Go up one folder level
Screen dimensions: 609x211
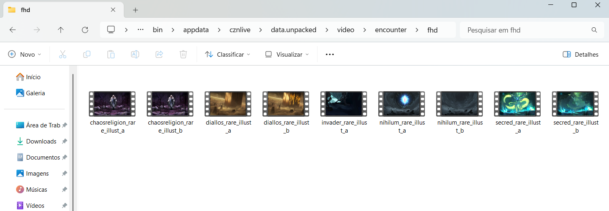click(x=61, y=30)
